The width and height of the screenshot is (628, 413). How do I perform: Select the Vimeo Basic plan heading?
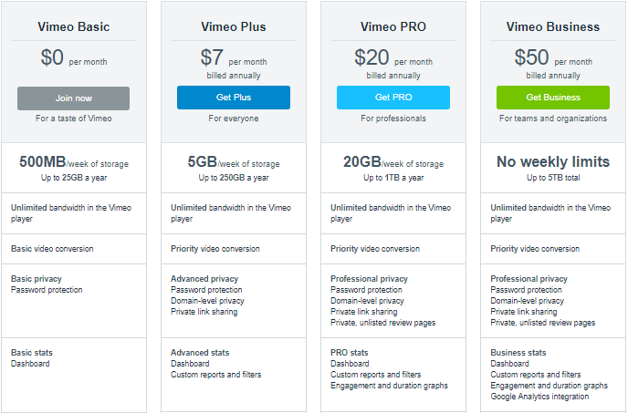(x=74, y=26)
